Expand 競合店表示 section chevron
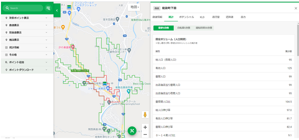The width and height of the screenshot is (299, 140). [46, 33]
